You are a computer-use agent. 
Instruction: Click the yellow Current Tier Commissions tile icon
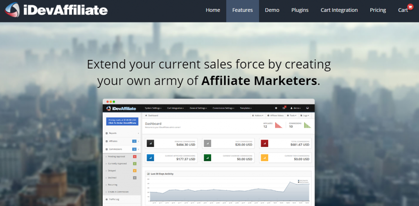264,158
